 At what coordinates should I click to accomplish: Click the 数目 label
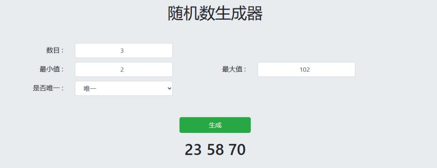point(55,51)
